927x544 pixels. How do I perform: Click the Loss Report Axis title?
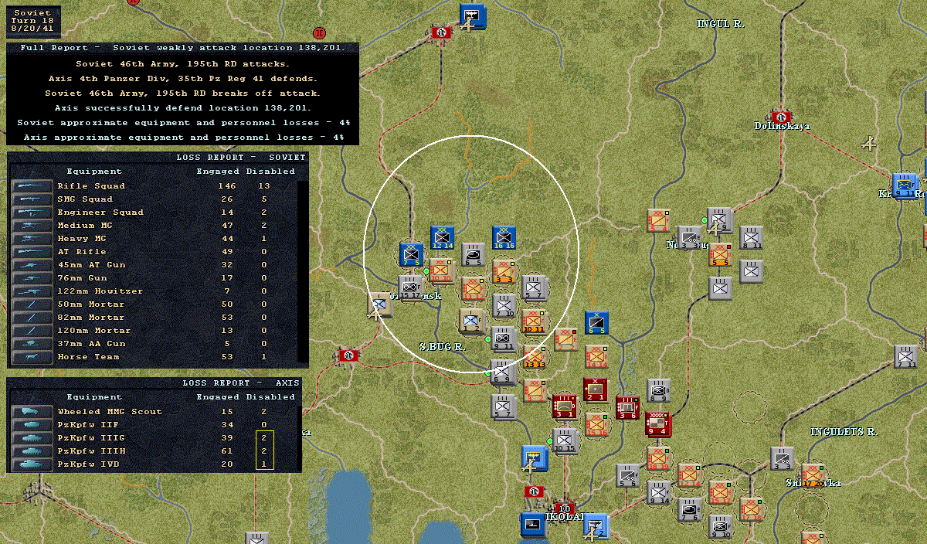(242, 383)
